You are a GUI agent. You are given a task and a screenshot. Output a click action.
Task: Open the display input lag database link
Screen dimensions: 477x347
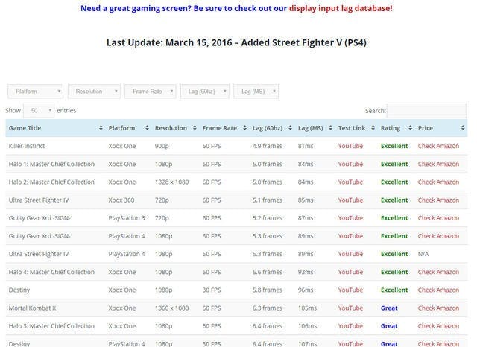(x=341, y=8)
